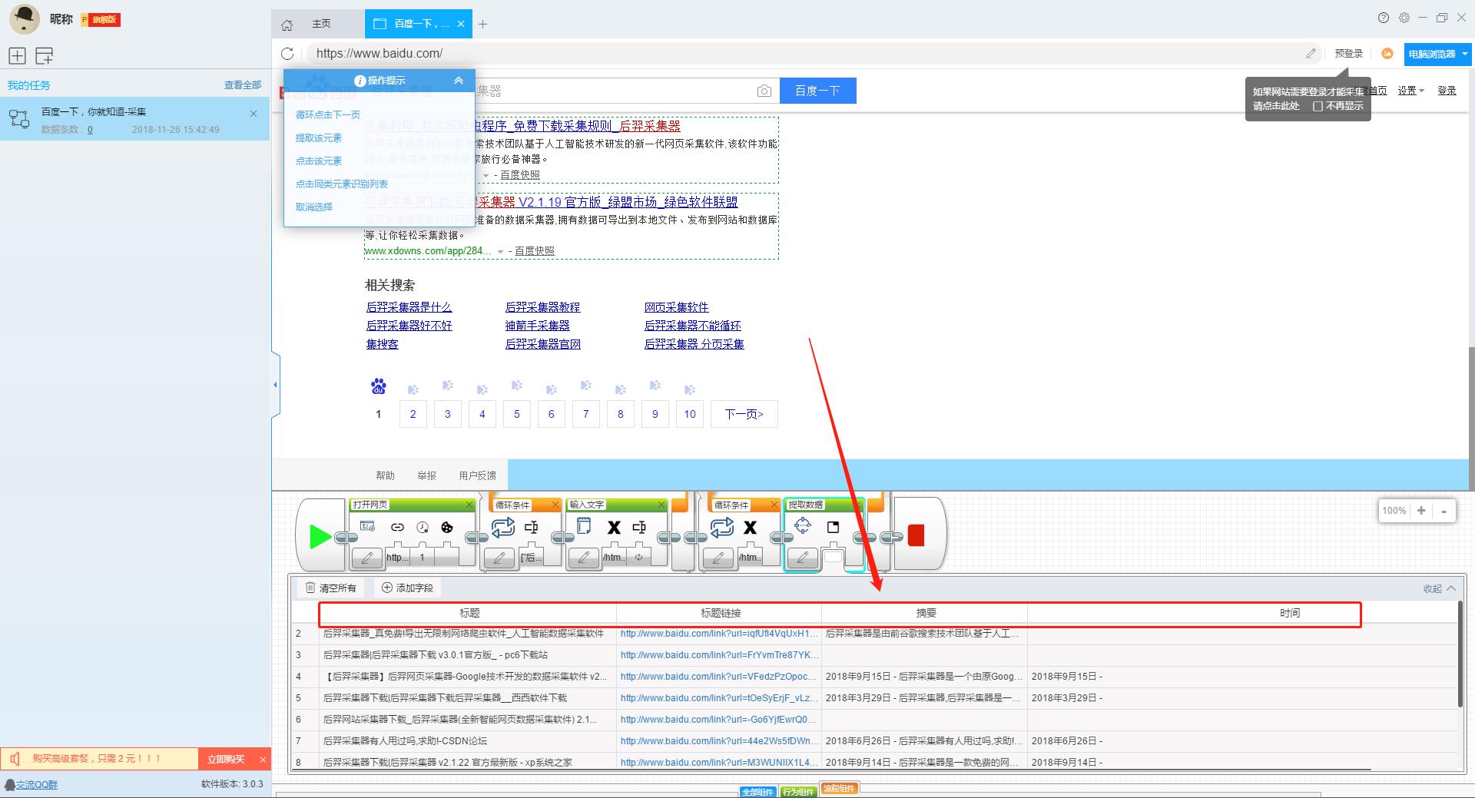The image size is (1475, 798).
Task: Zoom out workflow with minus button
Action: [x=1444, y=510]
